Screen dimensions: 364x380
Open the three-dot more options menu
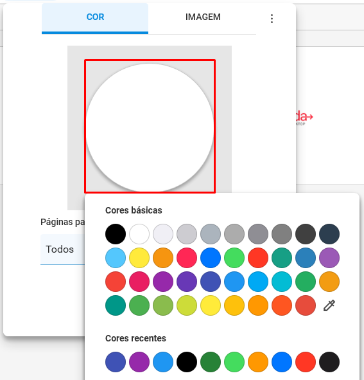(272, 19)
